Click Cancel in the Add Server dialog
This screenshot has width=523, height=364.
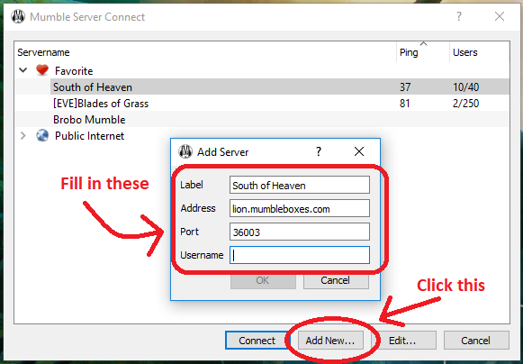tap(336, 280)
